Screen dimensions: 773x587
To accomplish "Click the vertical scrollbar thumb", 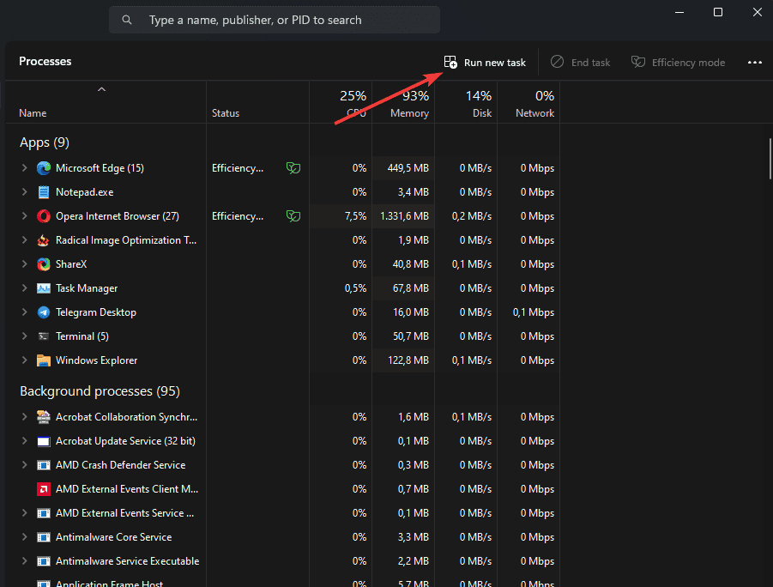I will (770, 159).
